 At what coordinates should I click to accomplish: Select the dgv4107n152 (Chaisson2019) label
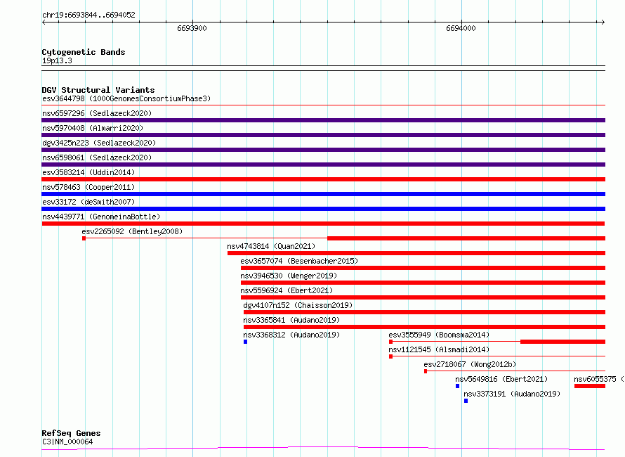pos(298,305)
